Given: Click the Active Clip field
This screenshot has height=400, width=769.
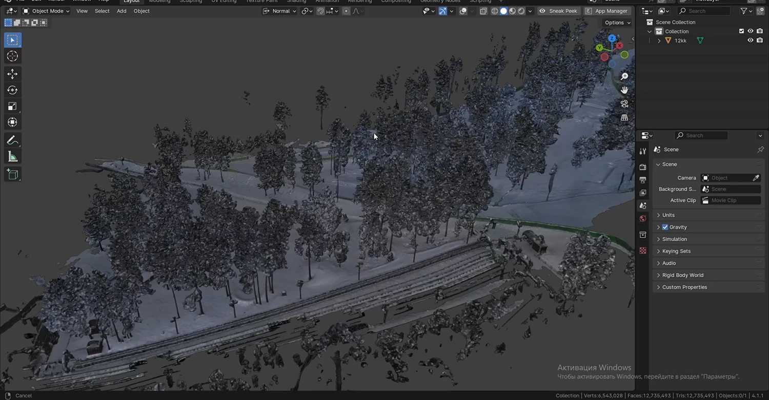Looking at the screenshot, I should tap(731, 201).
